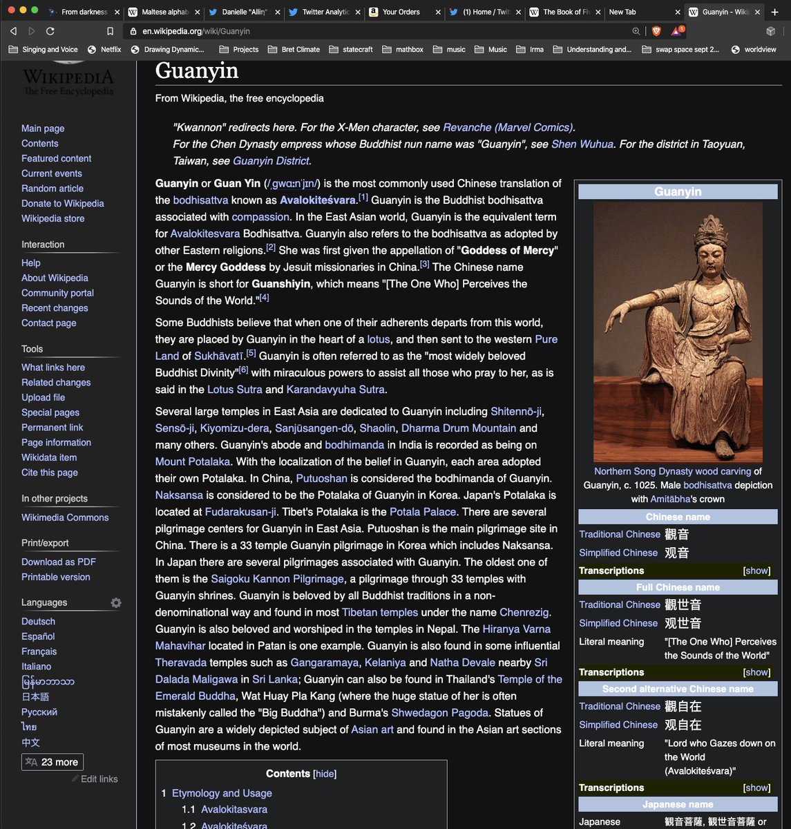Open the Netflix bookmark

104,50
